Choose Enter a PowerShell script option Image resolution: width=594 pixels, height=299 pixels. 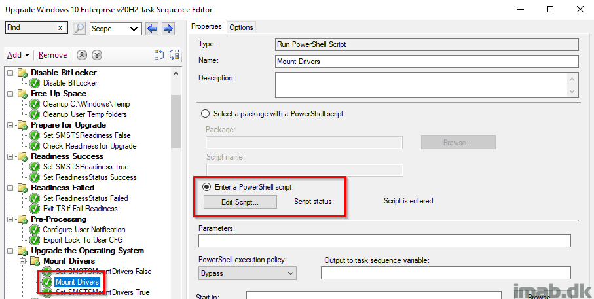(x=207, y=187)
